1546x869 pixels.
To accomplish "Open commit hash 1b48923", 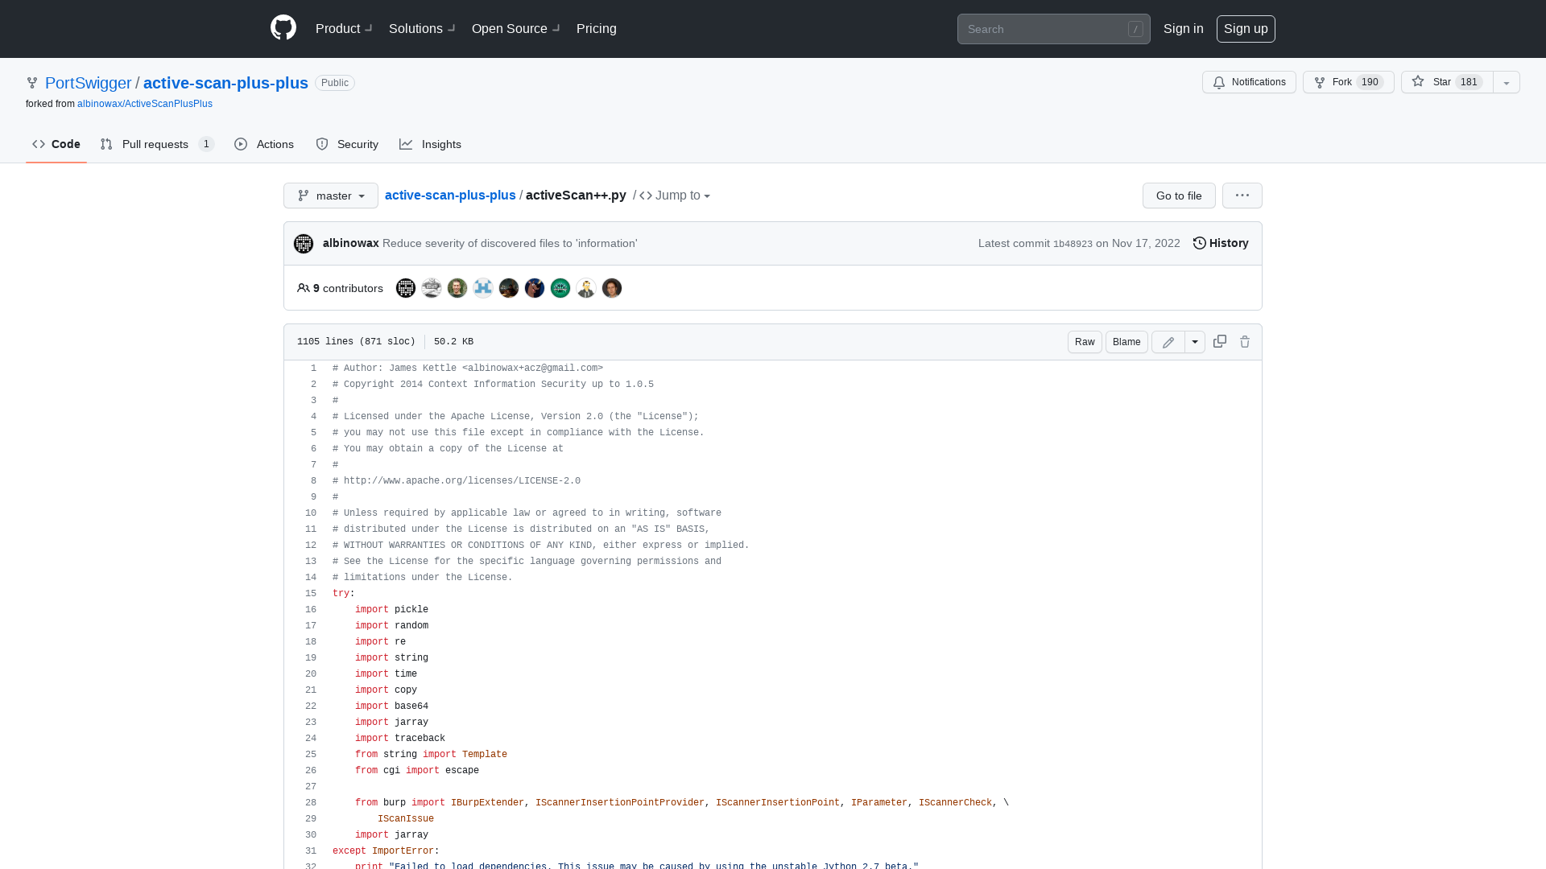I will click(x=1073, y=244).
